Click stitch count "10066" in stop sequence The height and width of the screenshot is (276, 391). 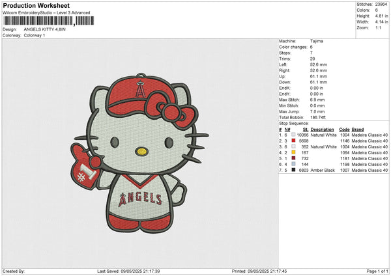(x=302, y=135)
